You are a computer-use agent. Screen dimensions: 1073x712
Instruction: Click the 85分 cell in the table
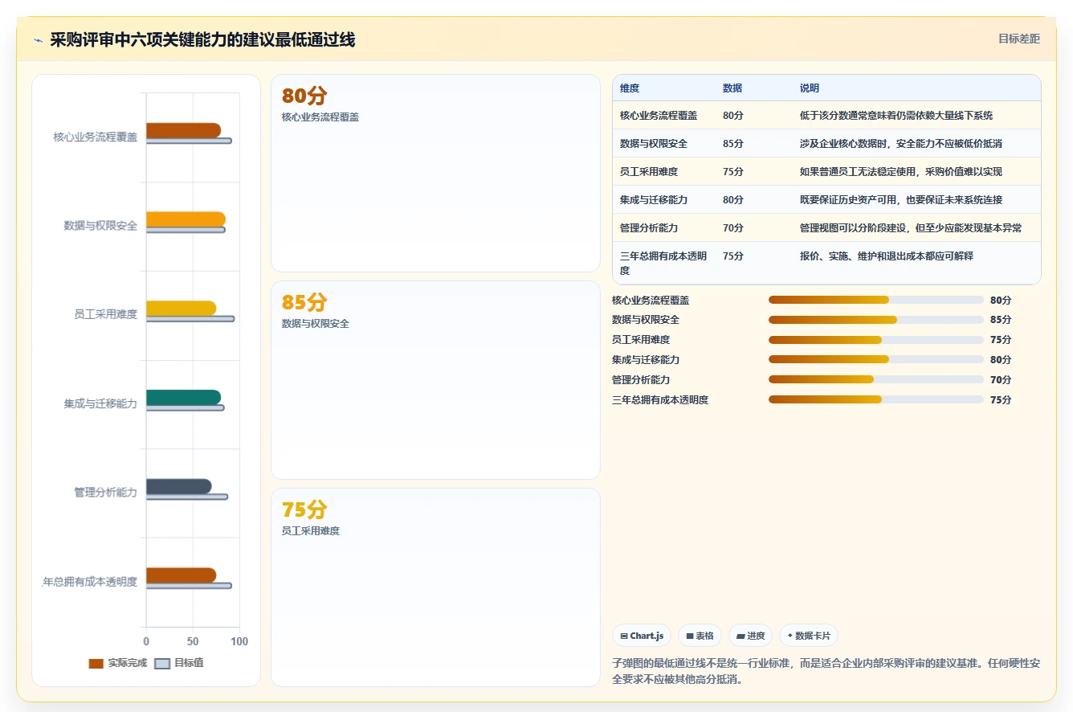tap(733, 144)
